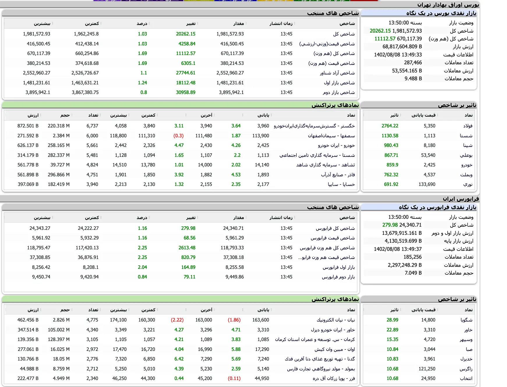Select the شاخص كل فرابورس row name
The height and width of the screenshot is (387, 507).
(x=335, y=228)
